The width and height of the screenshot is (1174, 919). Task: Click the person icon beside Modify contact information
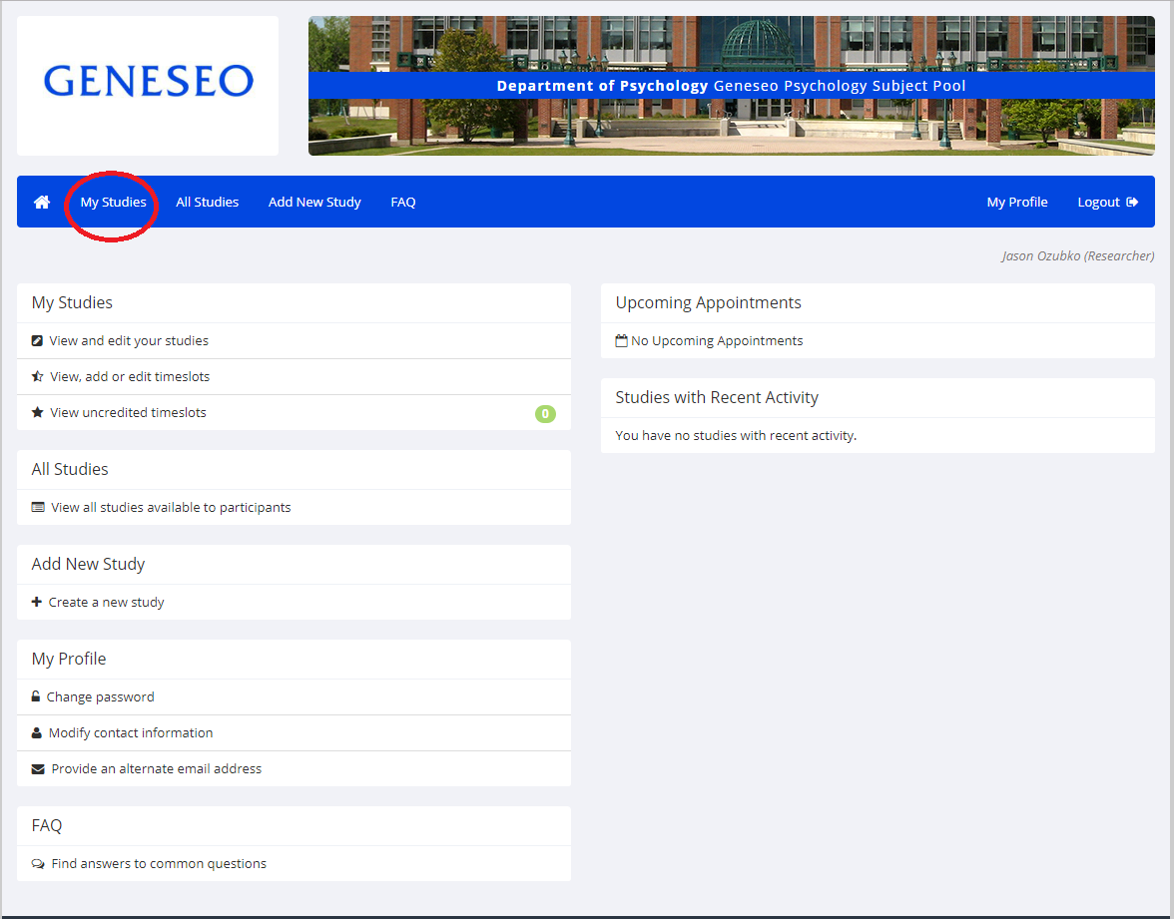tap(37, 733)
